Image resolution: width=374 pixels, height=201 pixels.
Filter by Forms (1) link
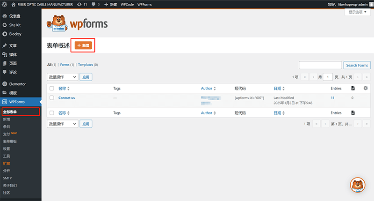coord(67,65)
